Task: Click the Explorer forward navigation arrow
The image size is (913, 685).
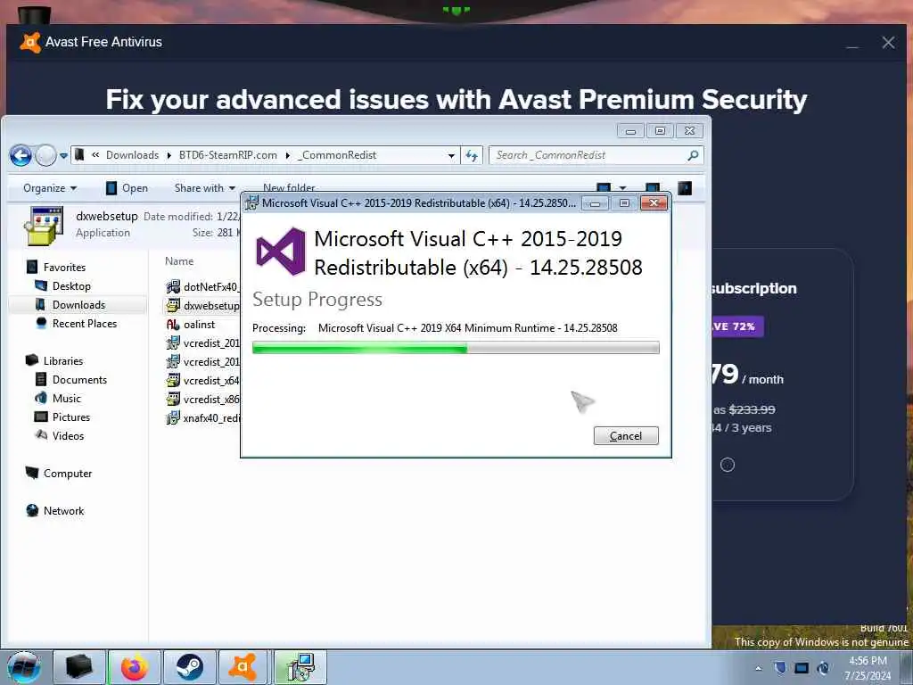Action: coord(45,155)
